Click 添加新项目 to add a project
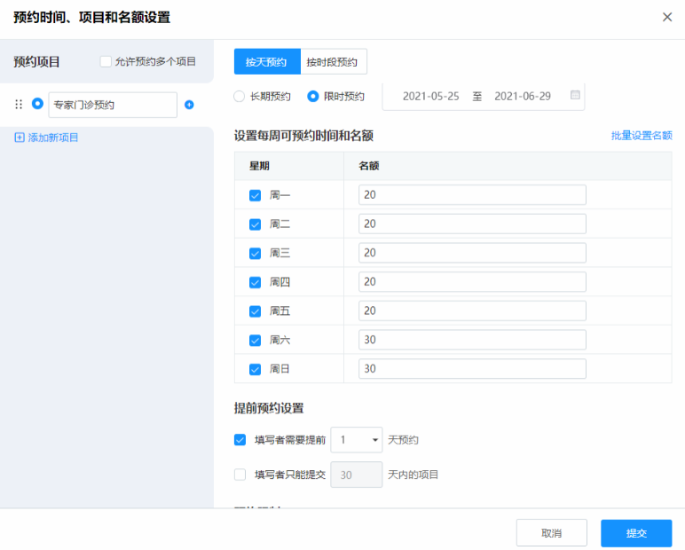Screen dimensions: 685x550 (47, 137)
